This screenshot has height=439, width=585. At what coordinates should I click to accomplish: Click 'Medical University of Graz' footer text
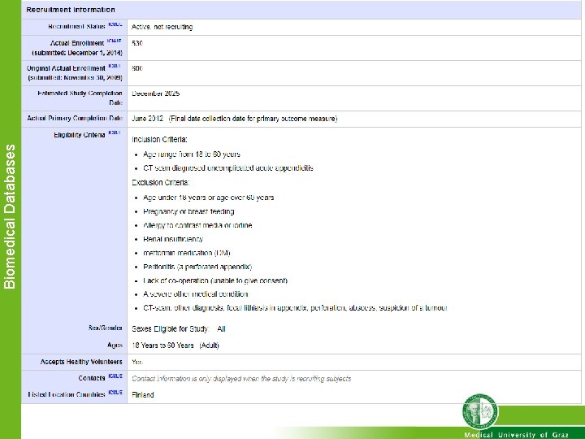click(x=517, y=435)
